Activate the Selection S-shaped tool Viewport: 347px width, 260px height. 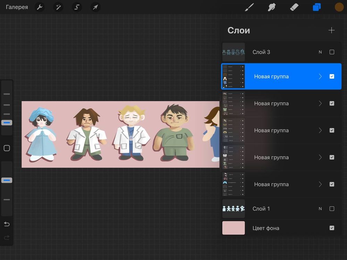pos(77,7)
